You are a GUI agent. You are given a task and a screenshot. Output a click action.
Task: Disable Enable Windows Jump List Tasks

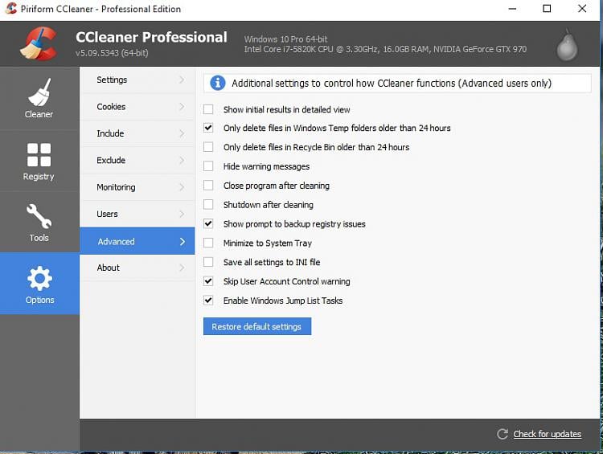click(208, 301)
